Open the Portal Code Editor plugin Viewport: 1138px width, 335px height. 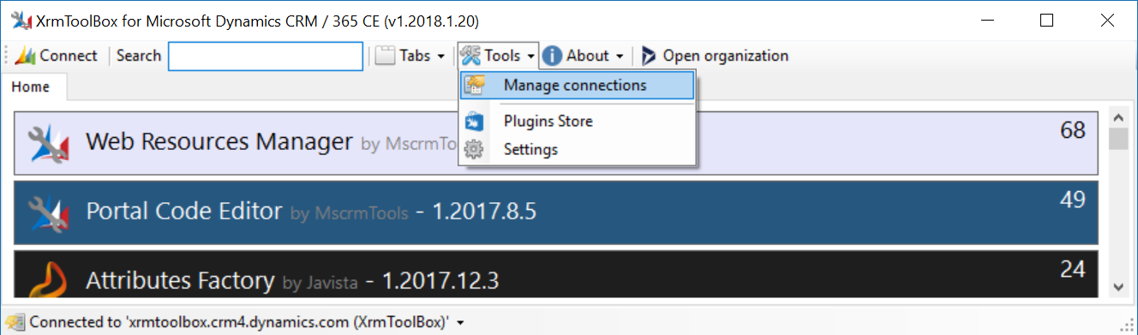[556, 212]
